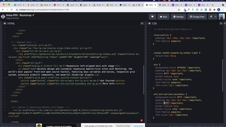Viewport: 226px width, 127px height.
Task: Open the CSS panel dropdown chevron
Action: 221,23
